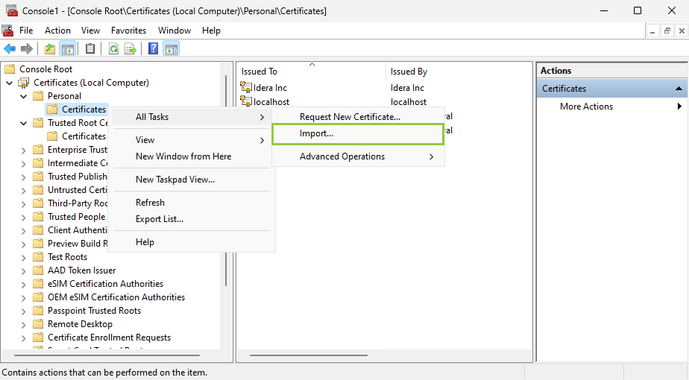Click the tree pane horizontal scrollbar
The image size is (689, 380).
[107, 355]
